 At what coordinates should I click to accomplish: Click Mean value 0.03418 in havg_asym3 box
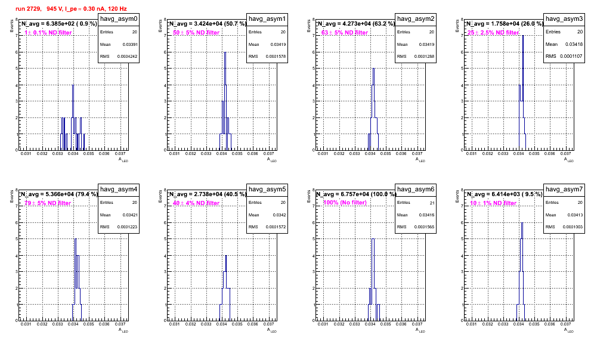[x=574, y=44]
